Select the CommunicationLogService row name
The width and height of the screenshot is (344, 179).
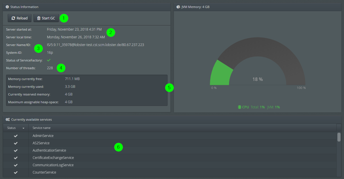(53, 165)
